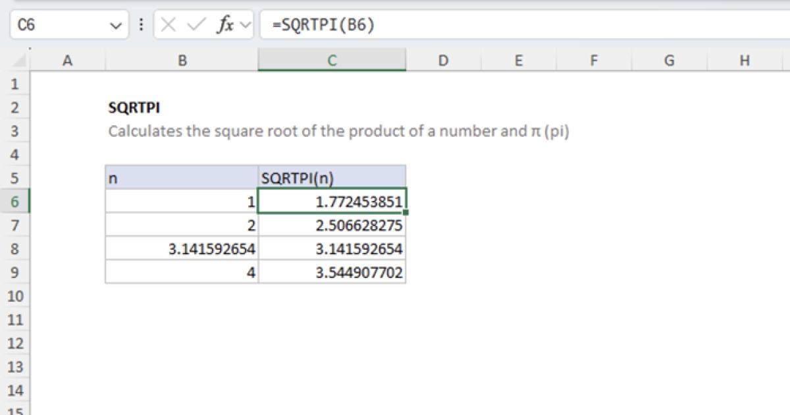Select column header C
This screenshot has width=790, height=415.
click(x=332, y=60)
